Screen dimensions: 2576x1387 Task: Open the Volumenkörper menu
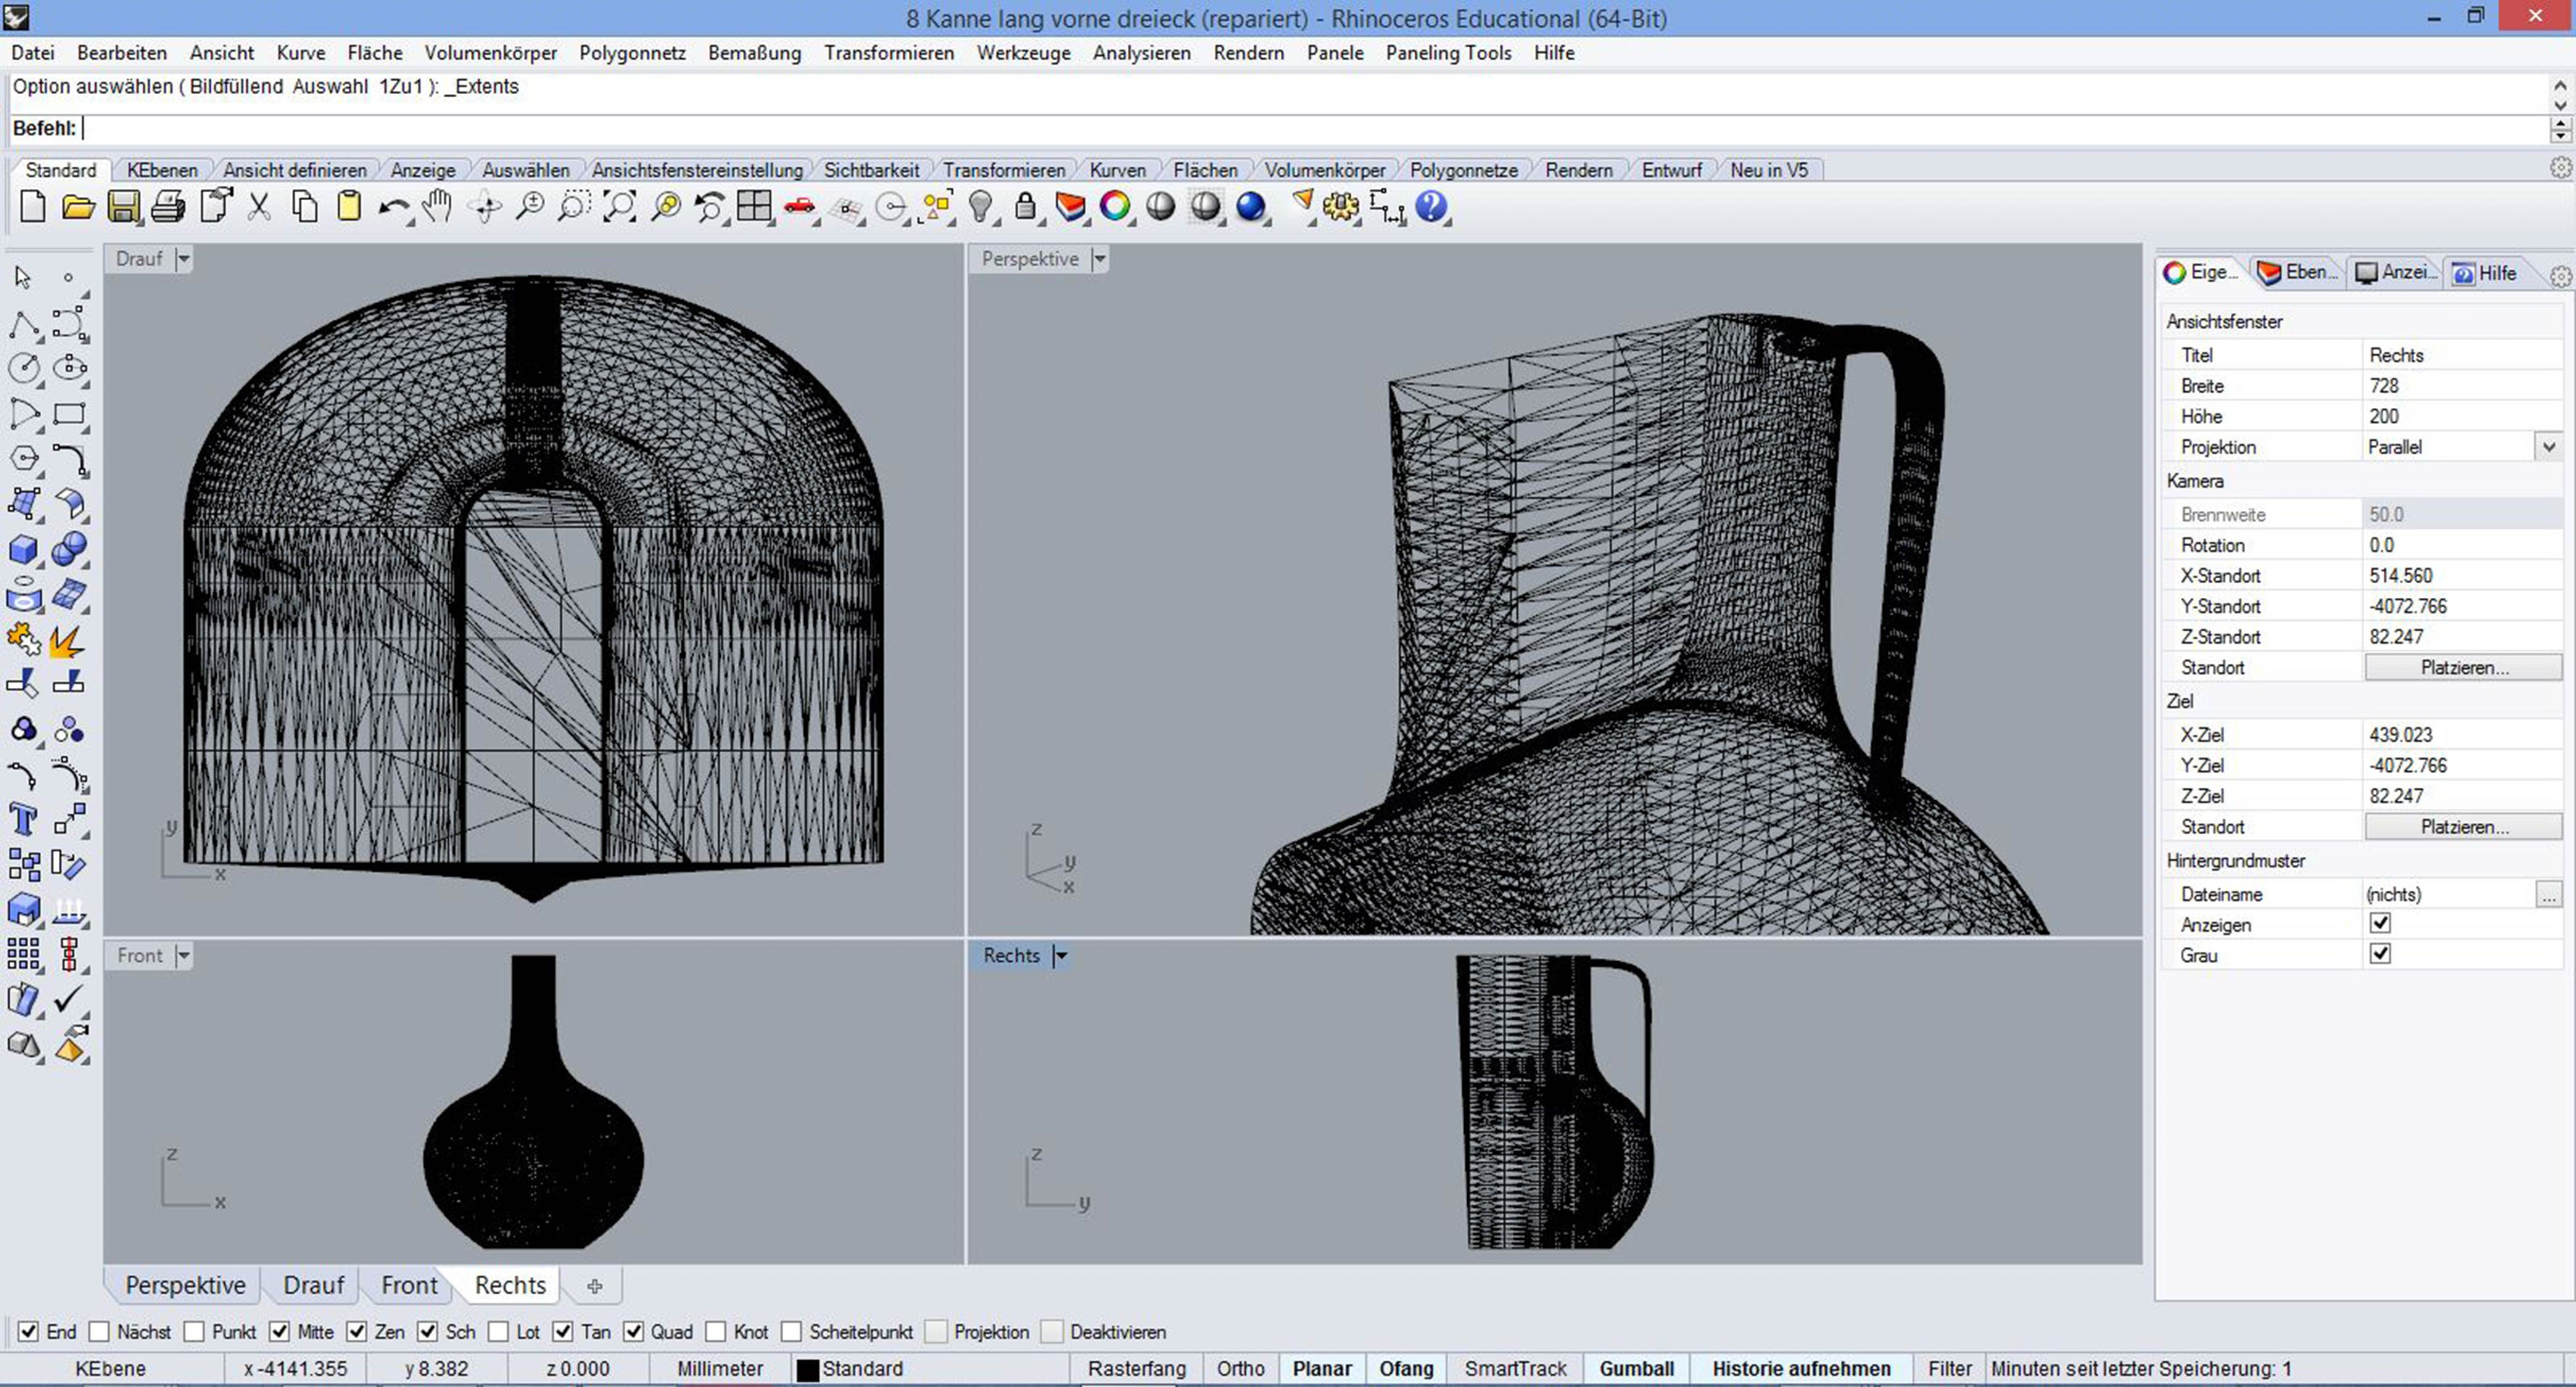[x=490, y=53]
